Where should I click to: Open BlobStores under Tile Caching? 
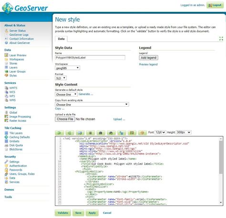pyautogui.click(x=16, y=149)
